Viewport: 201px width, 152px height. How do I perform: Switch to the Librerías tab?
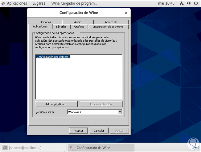coord(61,27)
